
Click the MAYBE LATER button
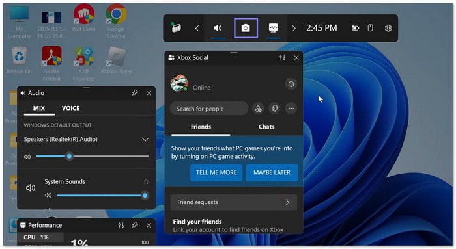pos(272,172)
